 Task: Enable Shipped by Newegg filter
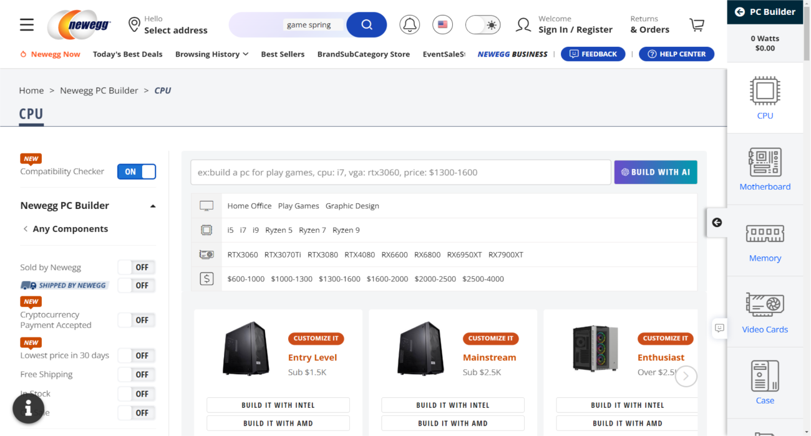coord(137,286)
